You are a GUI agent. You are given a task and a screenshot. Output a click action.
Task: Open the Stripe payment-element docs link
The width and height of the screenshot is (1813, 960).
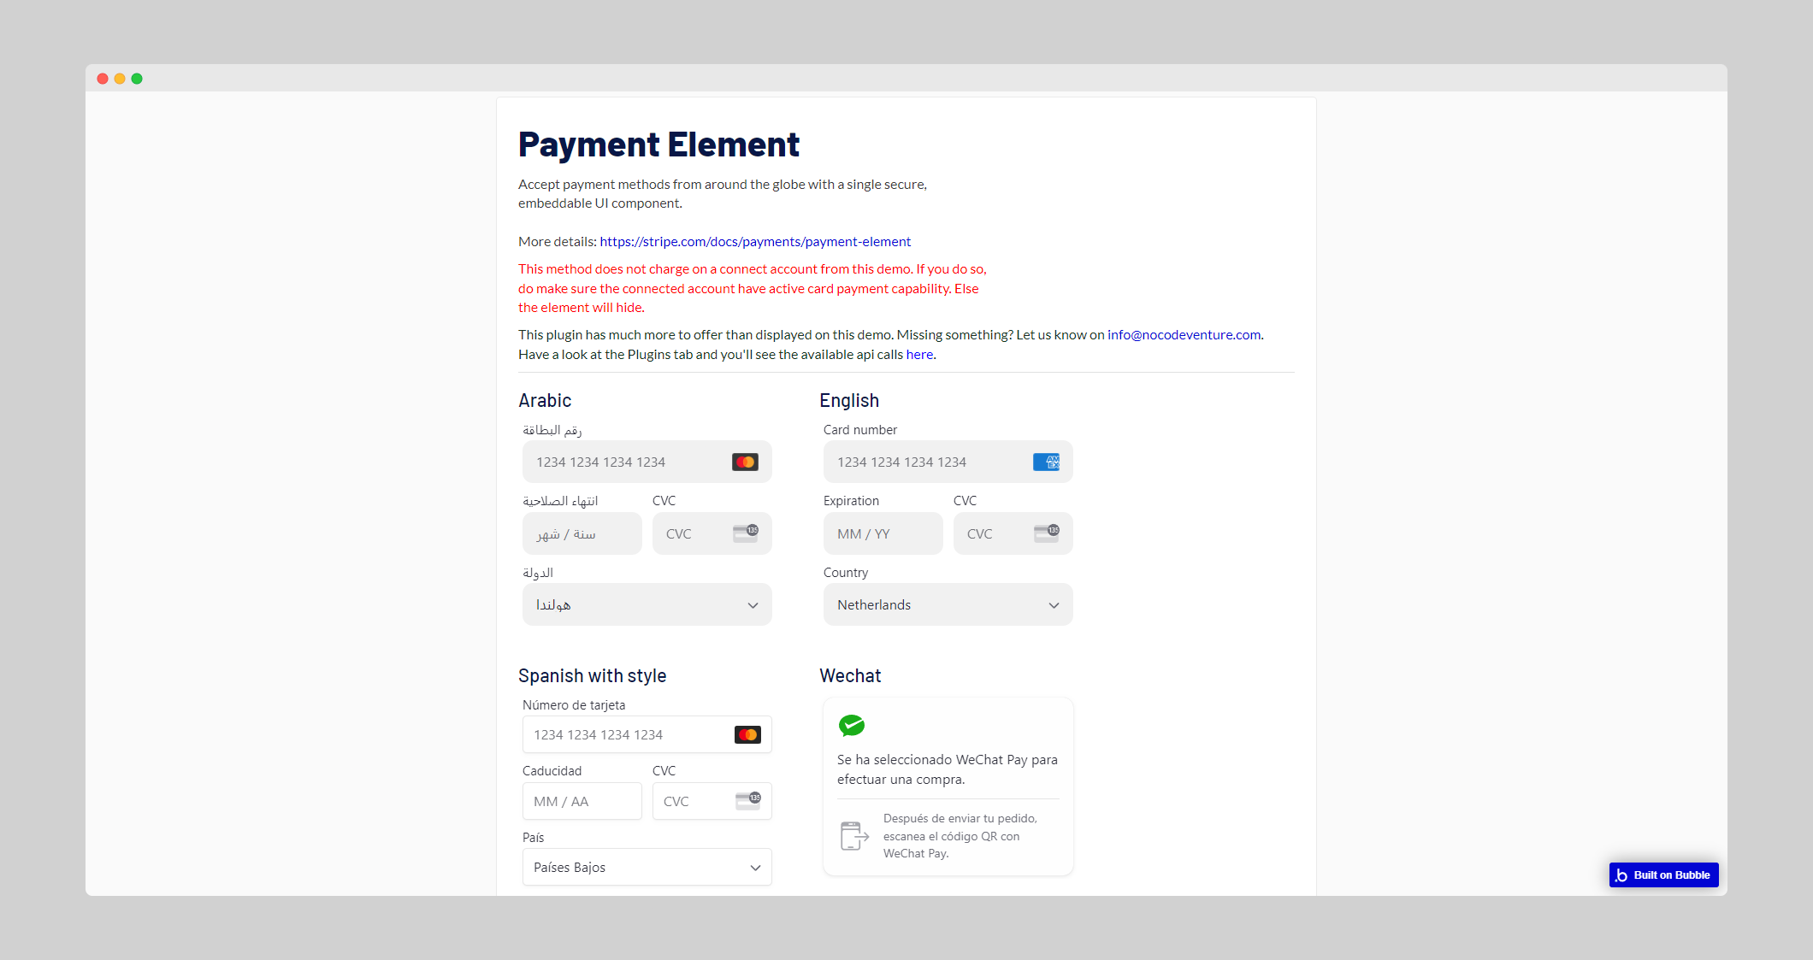pyautogui.click(x=755, y=242)
